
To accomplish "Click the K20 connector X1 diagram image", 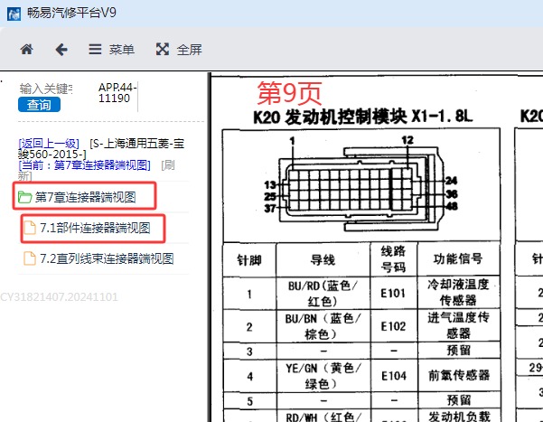I will 361,185.
